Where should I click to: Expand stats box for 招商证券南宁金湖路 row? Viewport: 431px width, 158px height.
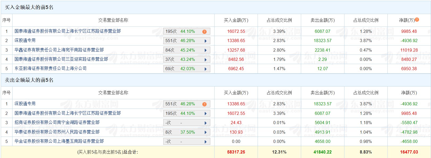pos(206,123)
